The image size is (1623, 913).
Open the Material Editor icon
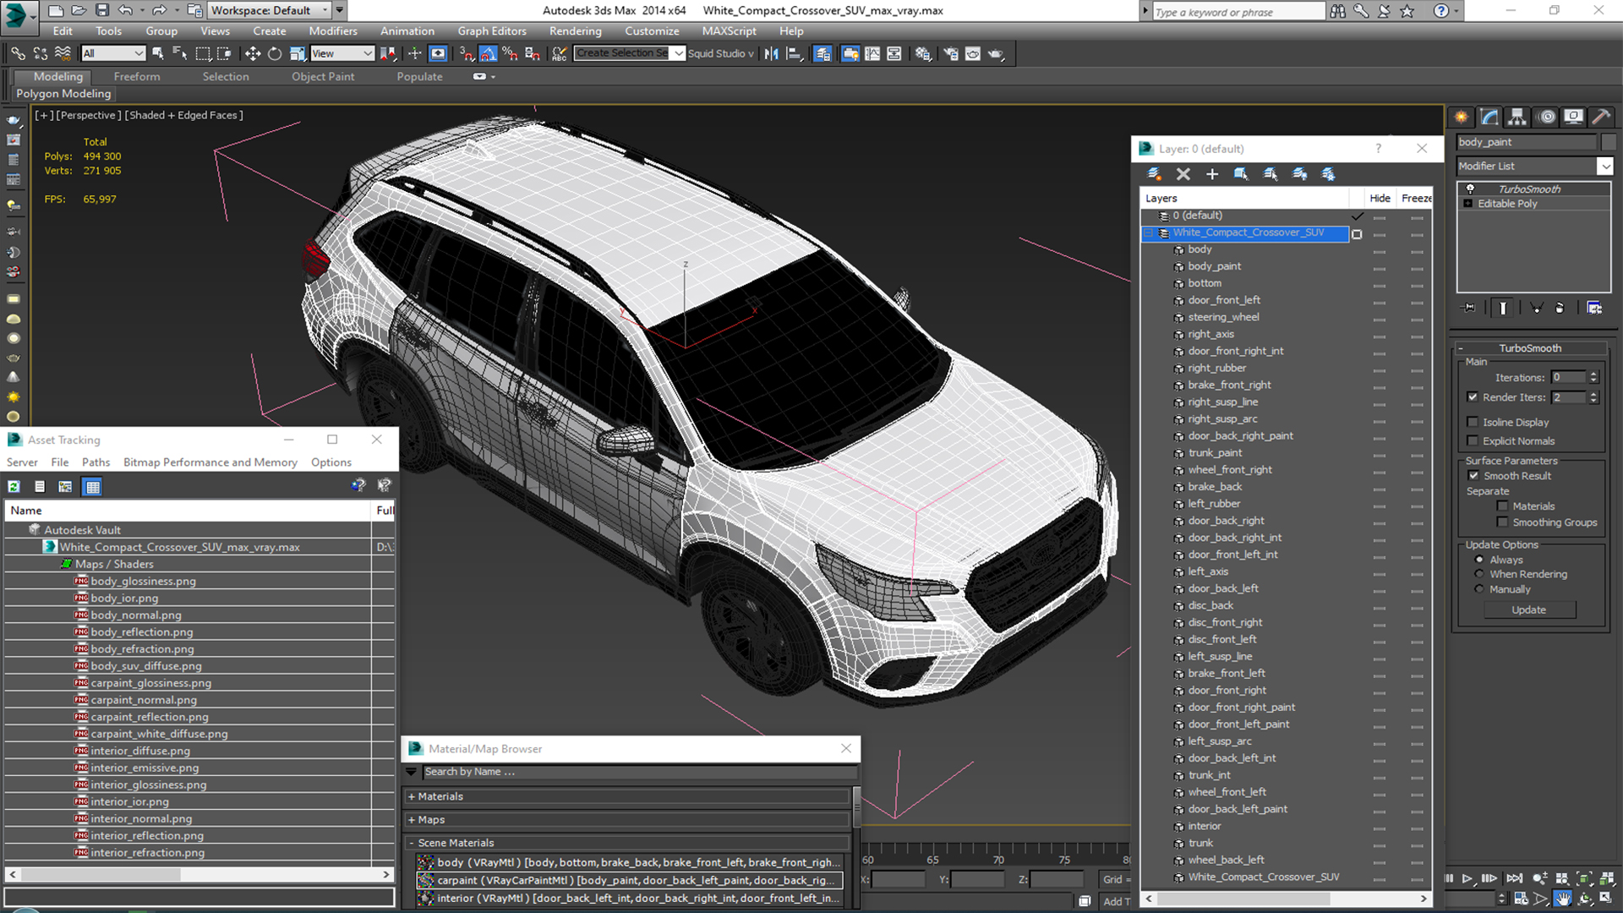922,53
